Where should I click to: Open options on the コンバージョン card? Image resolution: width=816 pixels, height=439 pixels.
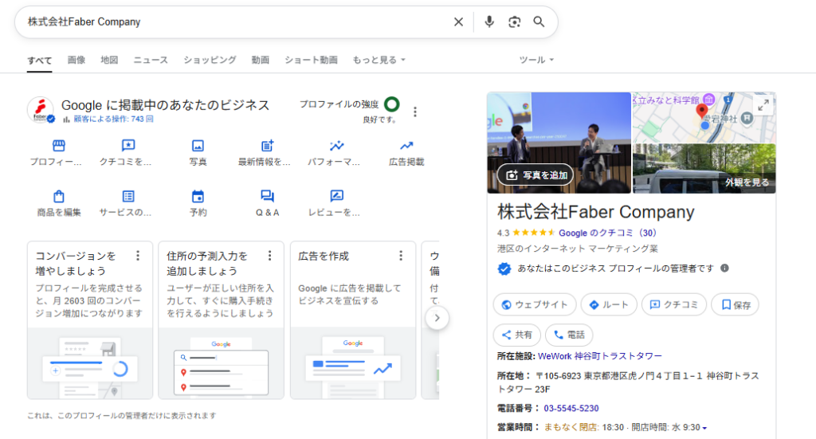coord(137,256)
